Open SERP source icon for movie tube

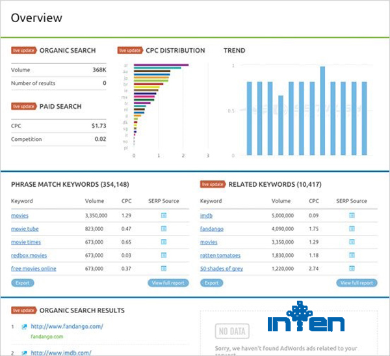163,228
